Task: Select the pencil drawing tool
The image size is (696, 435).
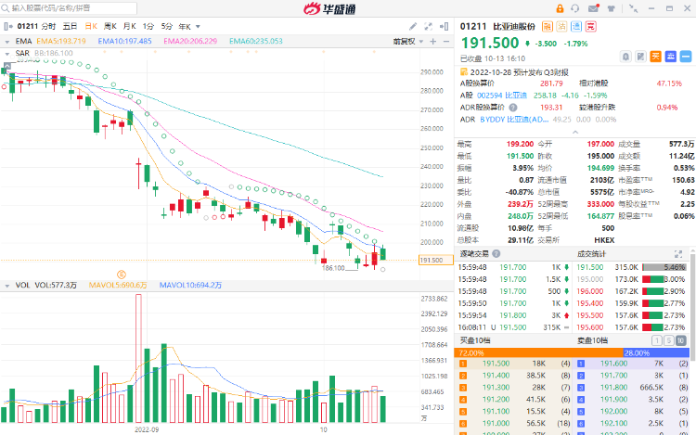Action: [413, 27]
